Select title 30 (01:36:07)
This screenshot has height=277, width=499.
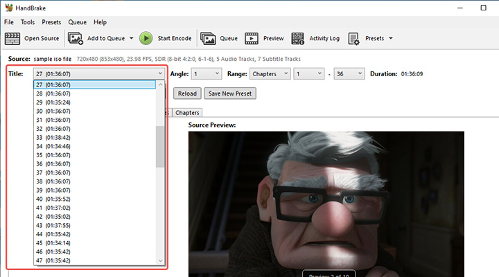[x=94, y=111]
